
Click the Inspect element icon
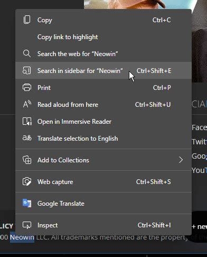(27, 225)
